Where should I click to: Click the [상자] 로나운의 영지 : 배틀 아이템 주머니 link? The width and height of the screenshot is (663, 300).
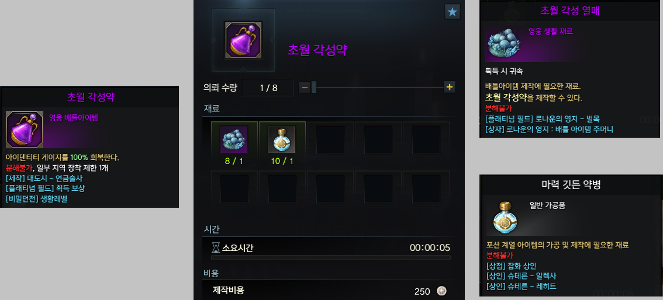tap(549, 129)
